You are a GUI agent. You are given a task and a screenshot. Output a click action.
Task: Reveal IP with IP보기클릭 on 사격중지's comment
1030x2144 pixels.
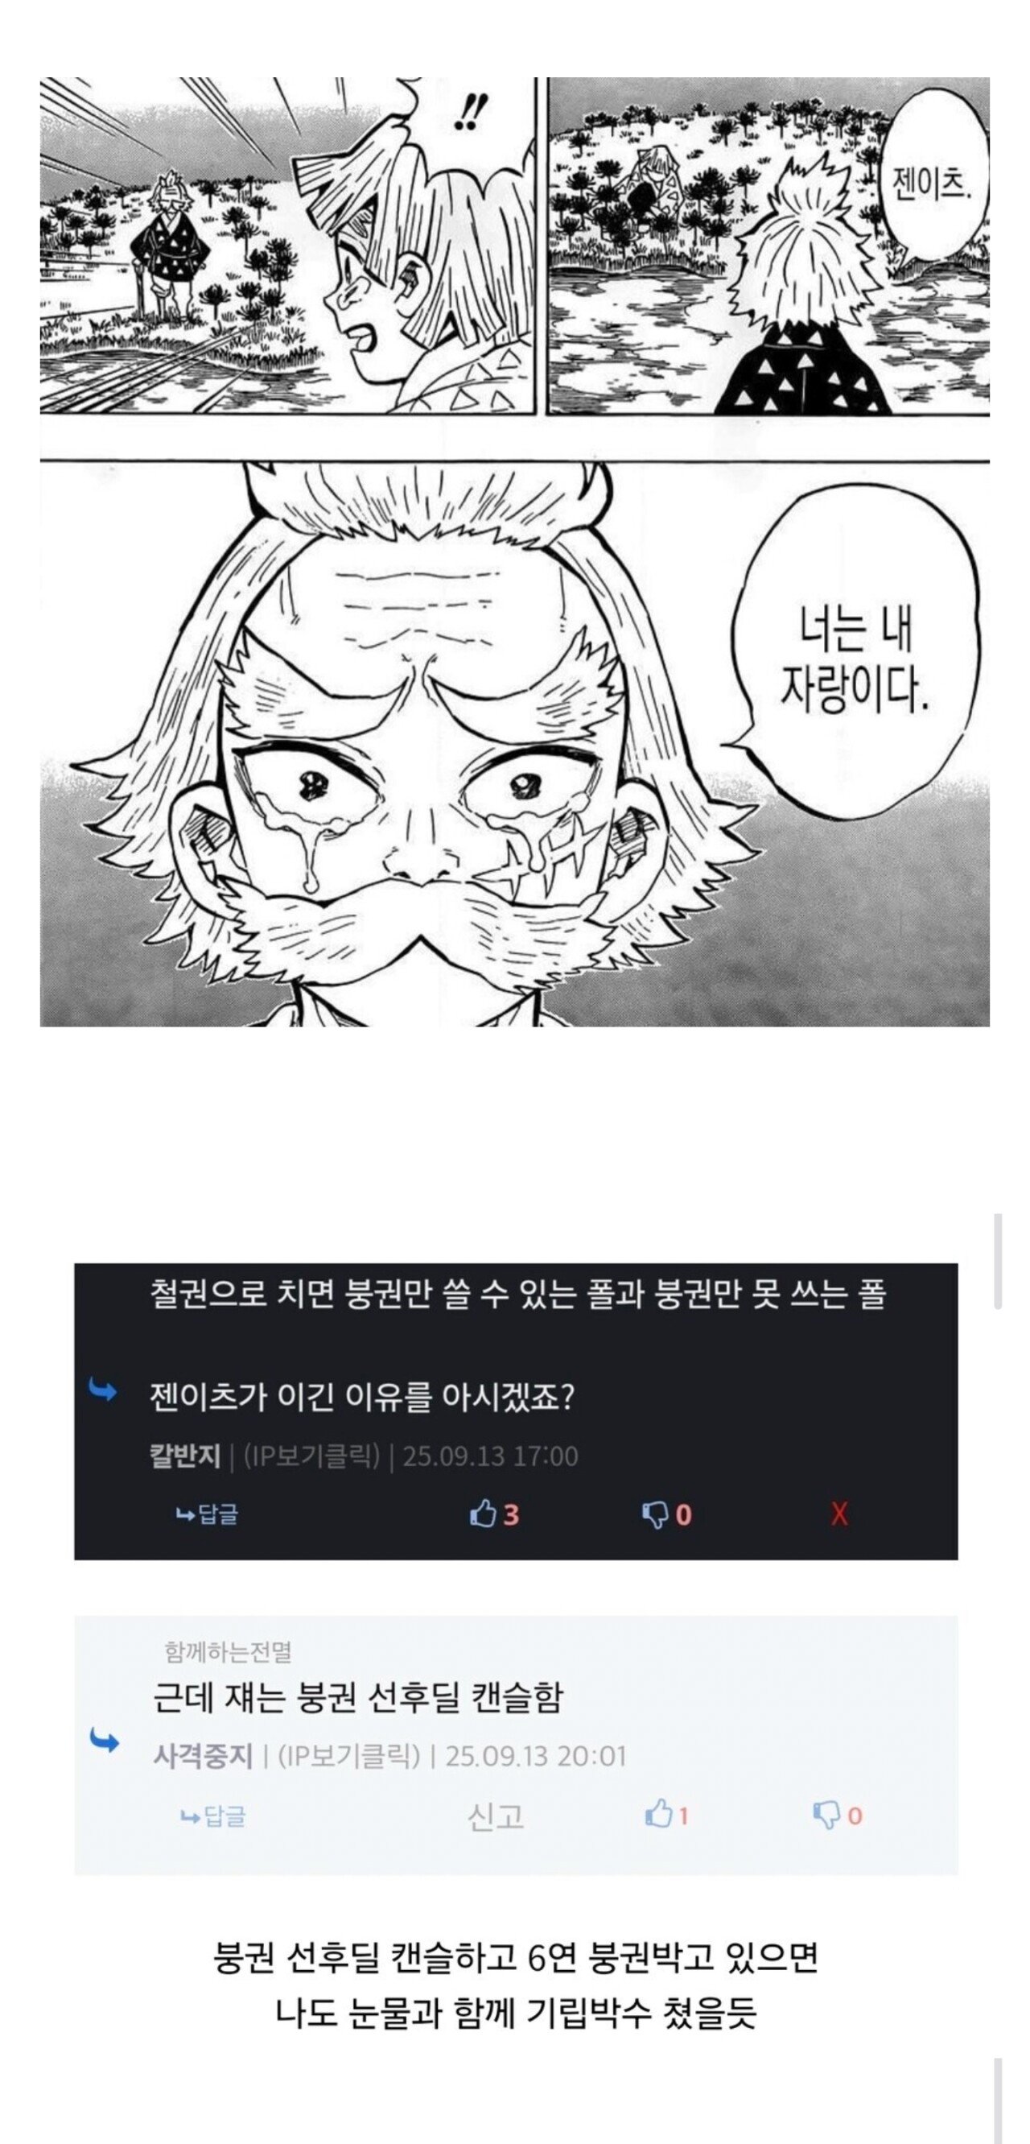[348, 1755]
